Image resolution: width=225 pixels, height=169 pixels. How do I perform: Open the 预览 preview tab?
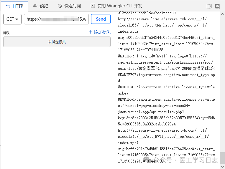[40, 6]
